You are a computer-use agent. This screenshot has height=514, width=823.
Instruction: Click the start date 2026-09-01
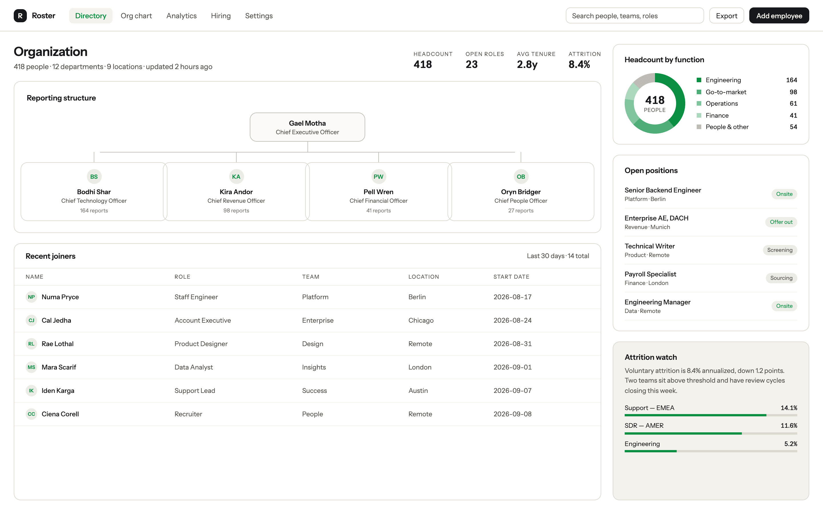(512, 367)
